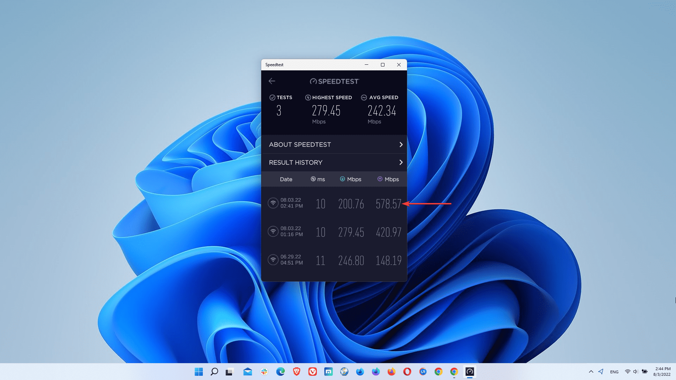Click the Brave browser taskbar icon
The image size is (676, 380).
(296, 372)
